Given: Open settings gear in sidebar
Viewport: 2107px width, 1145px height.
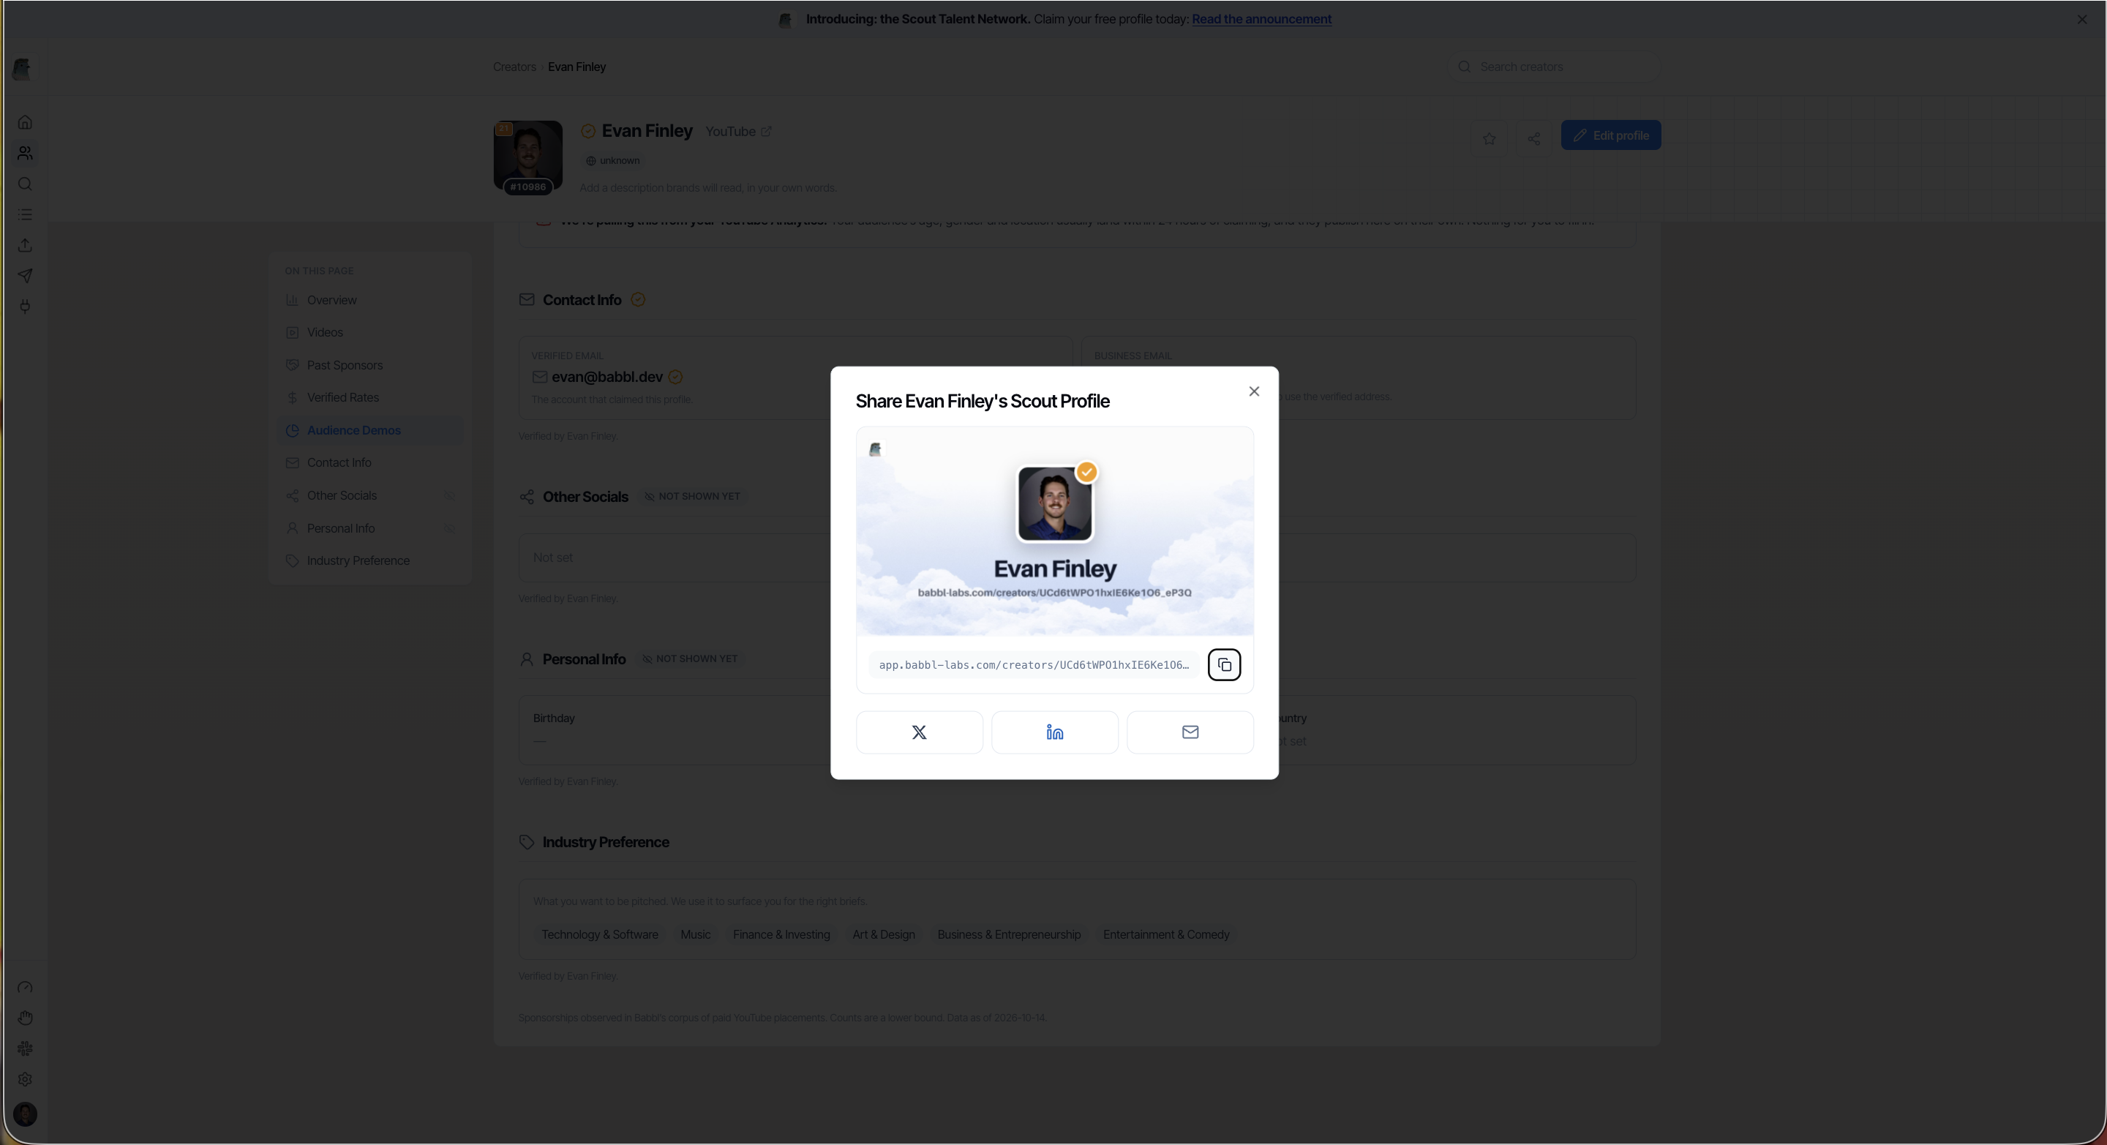Looking at the screenshot, I should click(26, 1080).
